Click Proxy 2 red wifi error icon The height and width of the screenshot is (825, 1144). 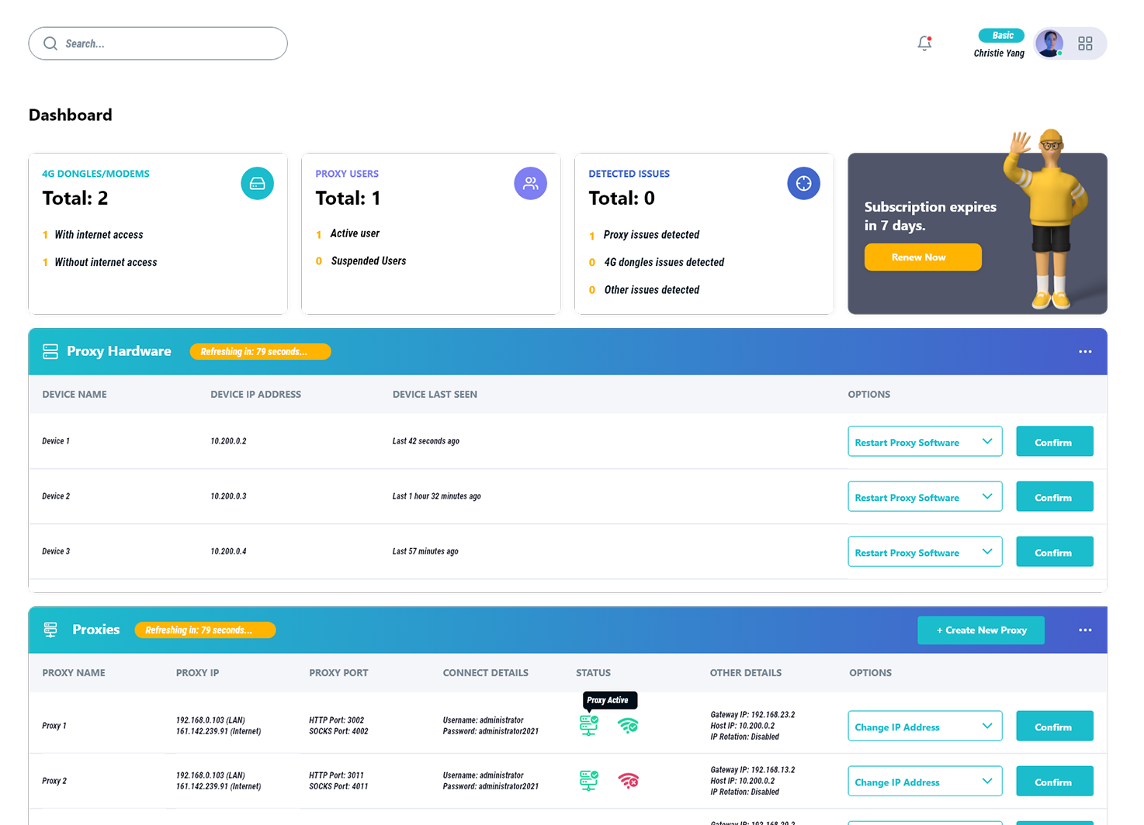click(x=628, y=781)
